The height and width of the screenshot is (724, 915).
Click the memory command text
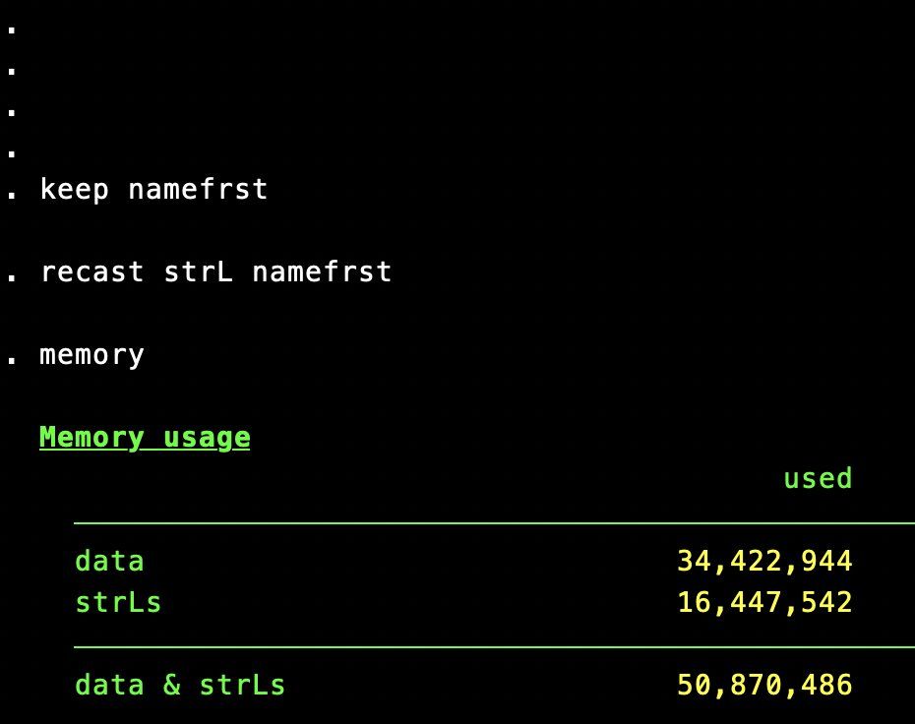point(91,355)
